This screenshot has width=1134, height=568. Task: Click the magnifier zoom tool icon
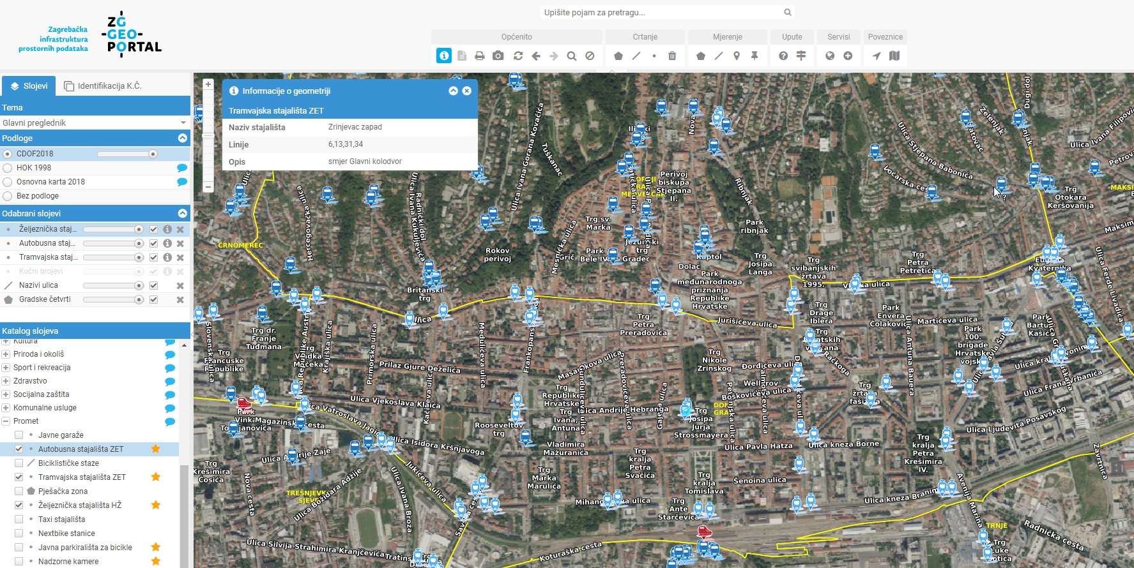point(572,56)
